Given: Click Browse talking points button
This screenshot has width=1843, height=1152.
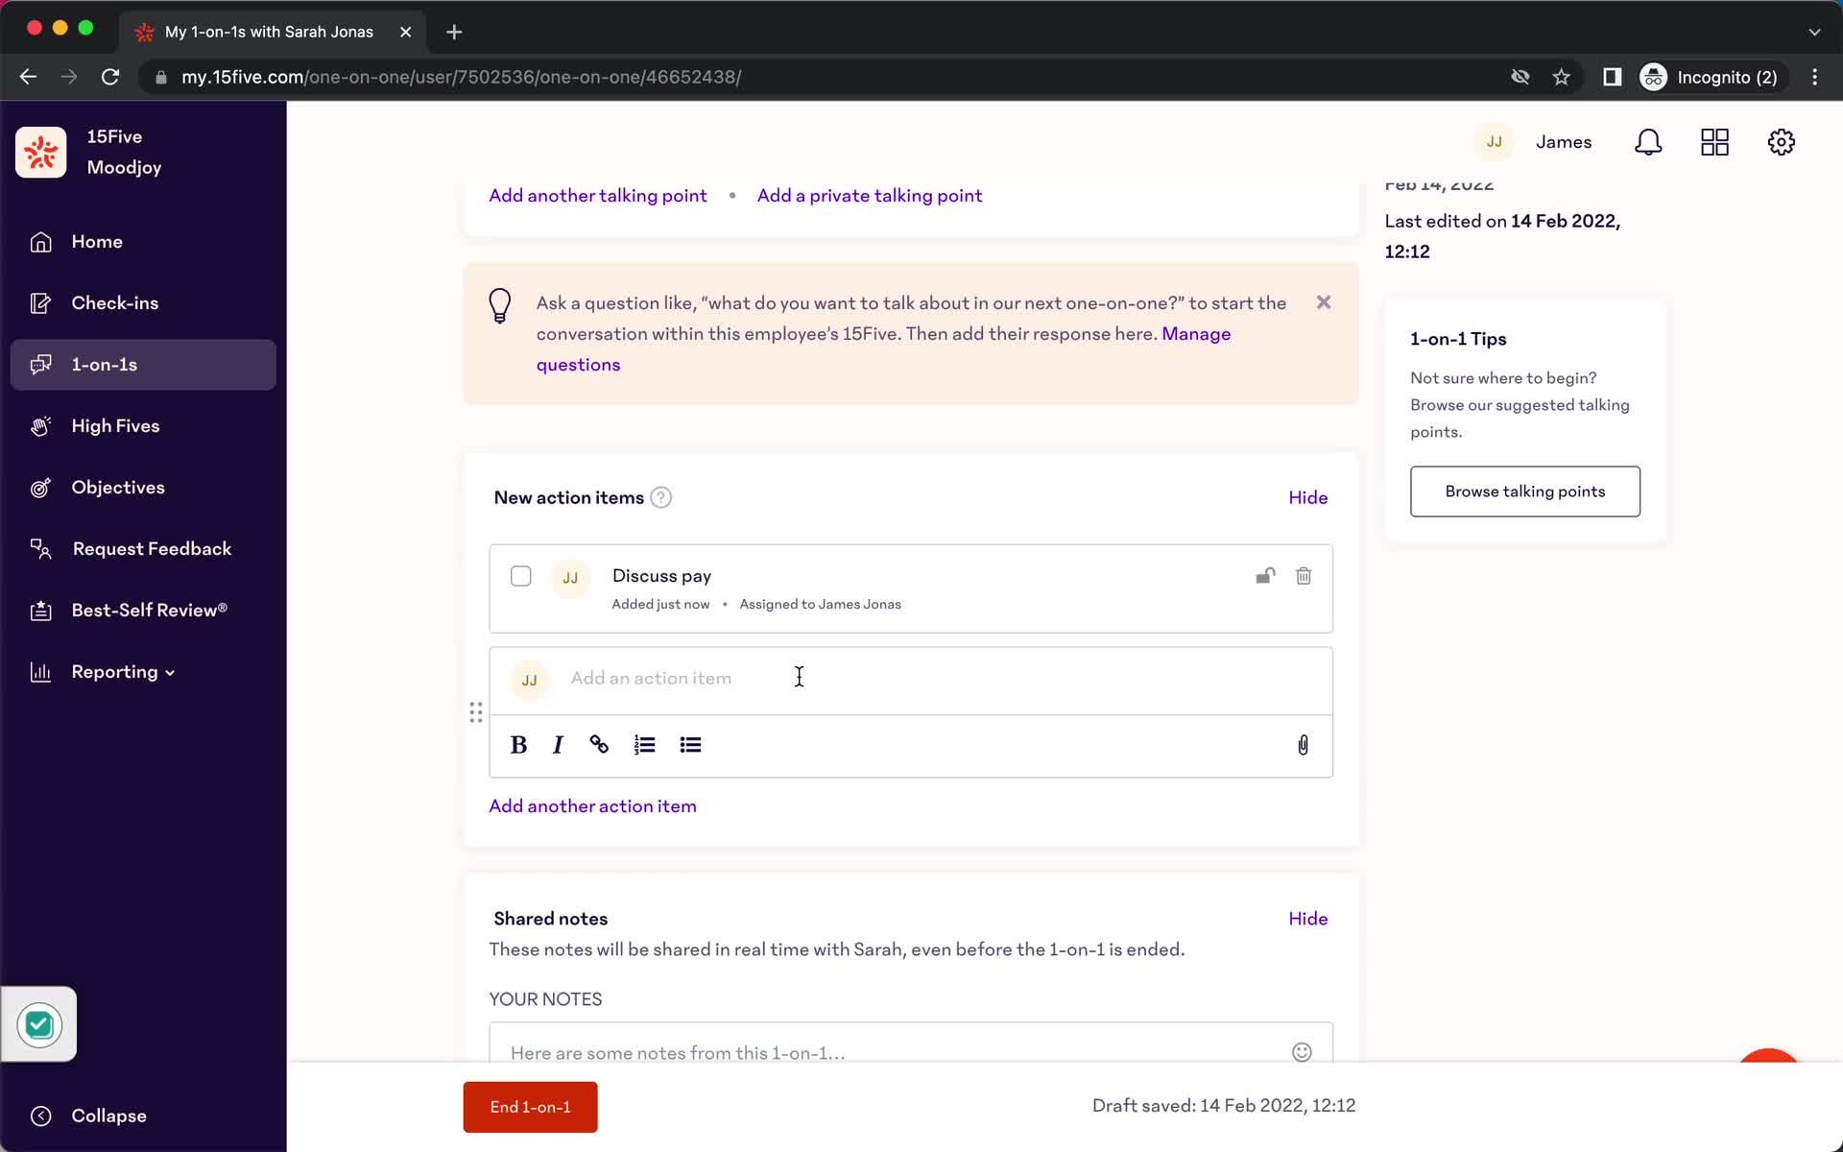Looking at the screenshot, I should [x=1526, y=492].
